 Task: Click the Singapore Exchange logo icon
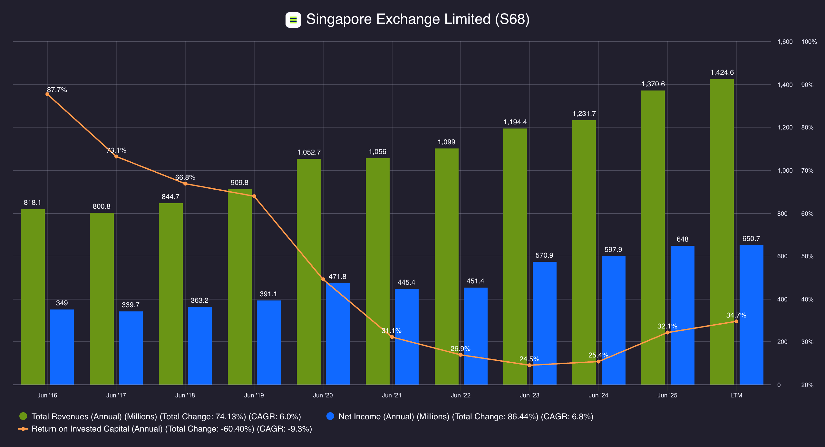[x=293, y=20]
